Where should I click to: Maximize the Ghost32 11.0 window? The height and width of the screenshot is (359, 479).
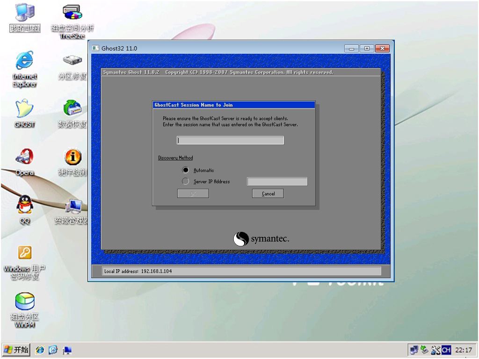point(367,49)
